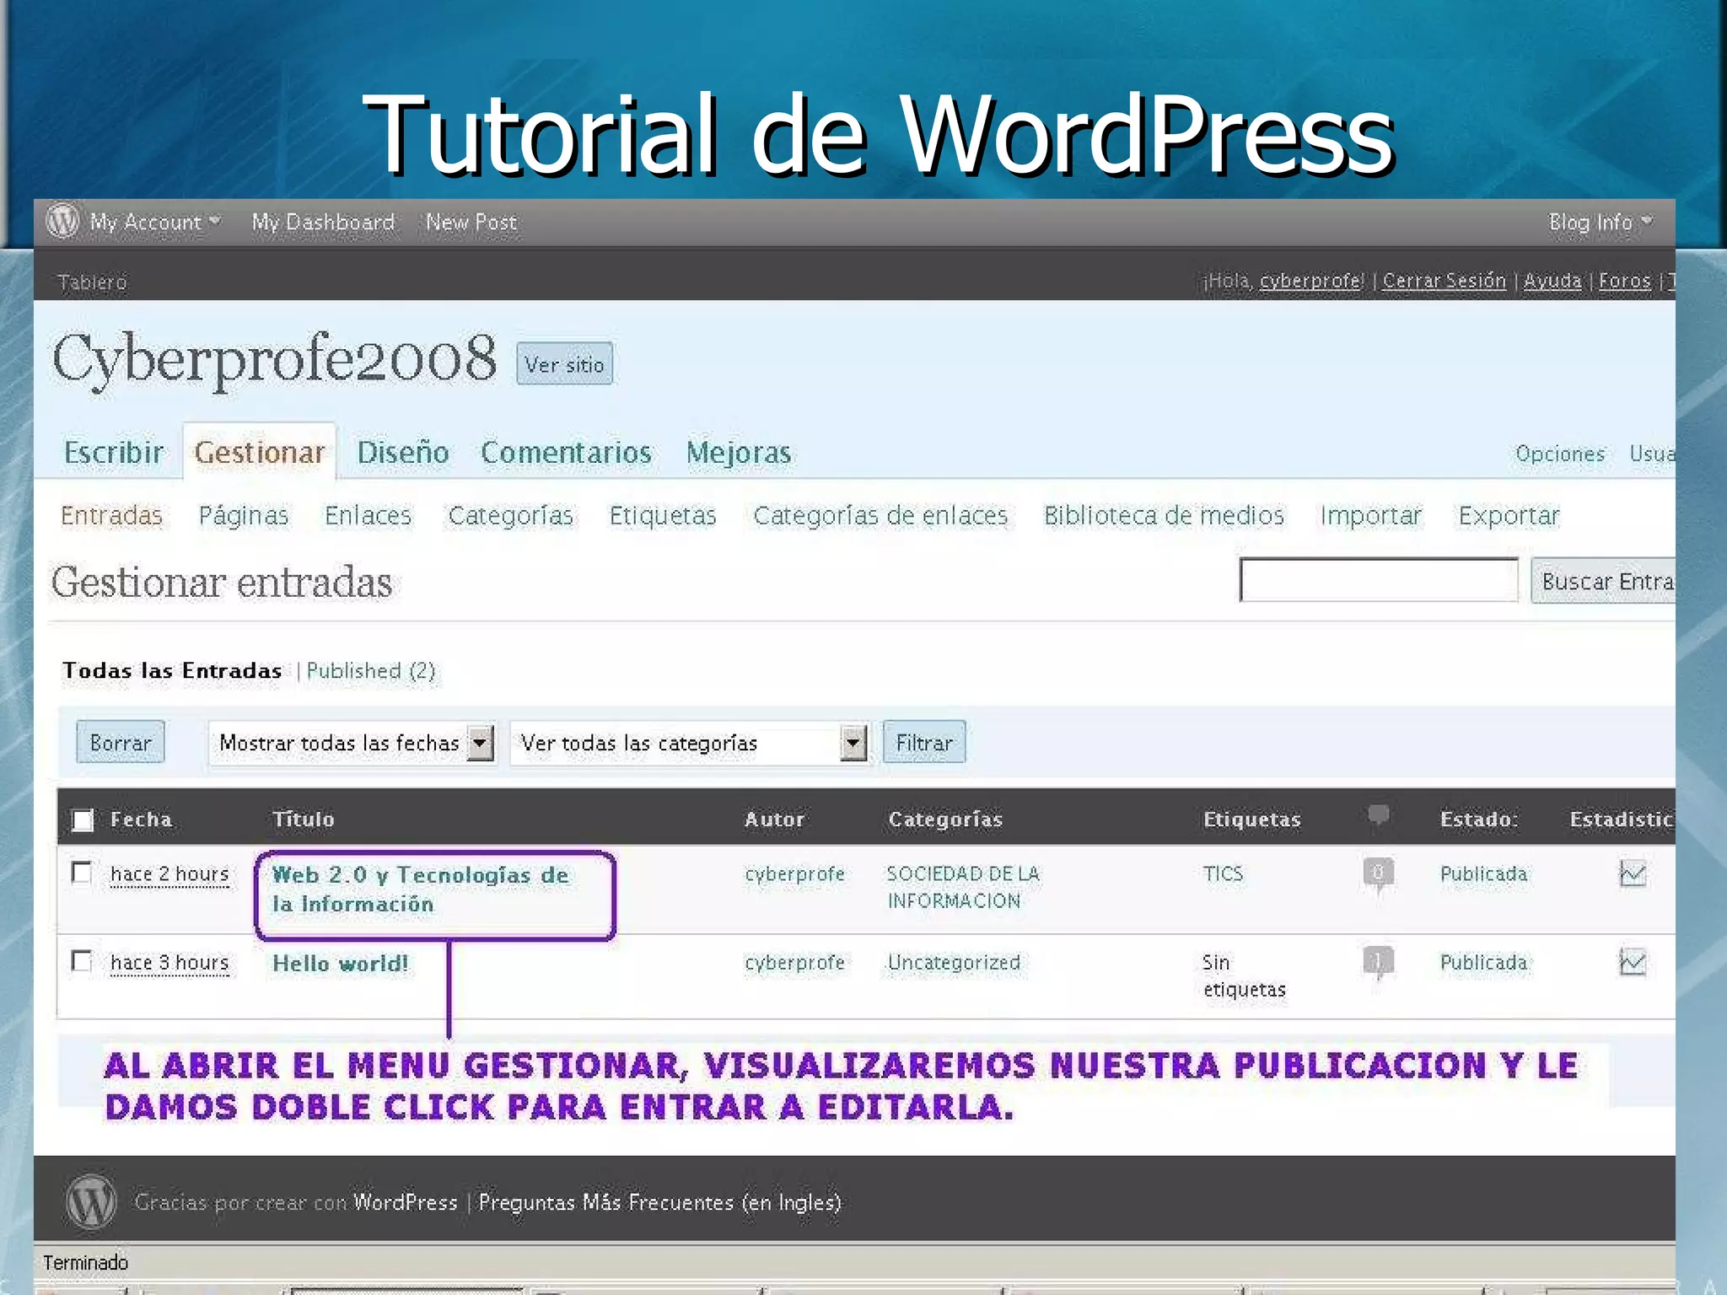Click the hace 2 hours date
Image resolution: width=1727 pixels, height=1295 pixels.
(169, 874)
